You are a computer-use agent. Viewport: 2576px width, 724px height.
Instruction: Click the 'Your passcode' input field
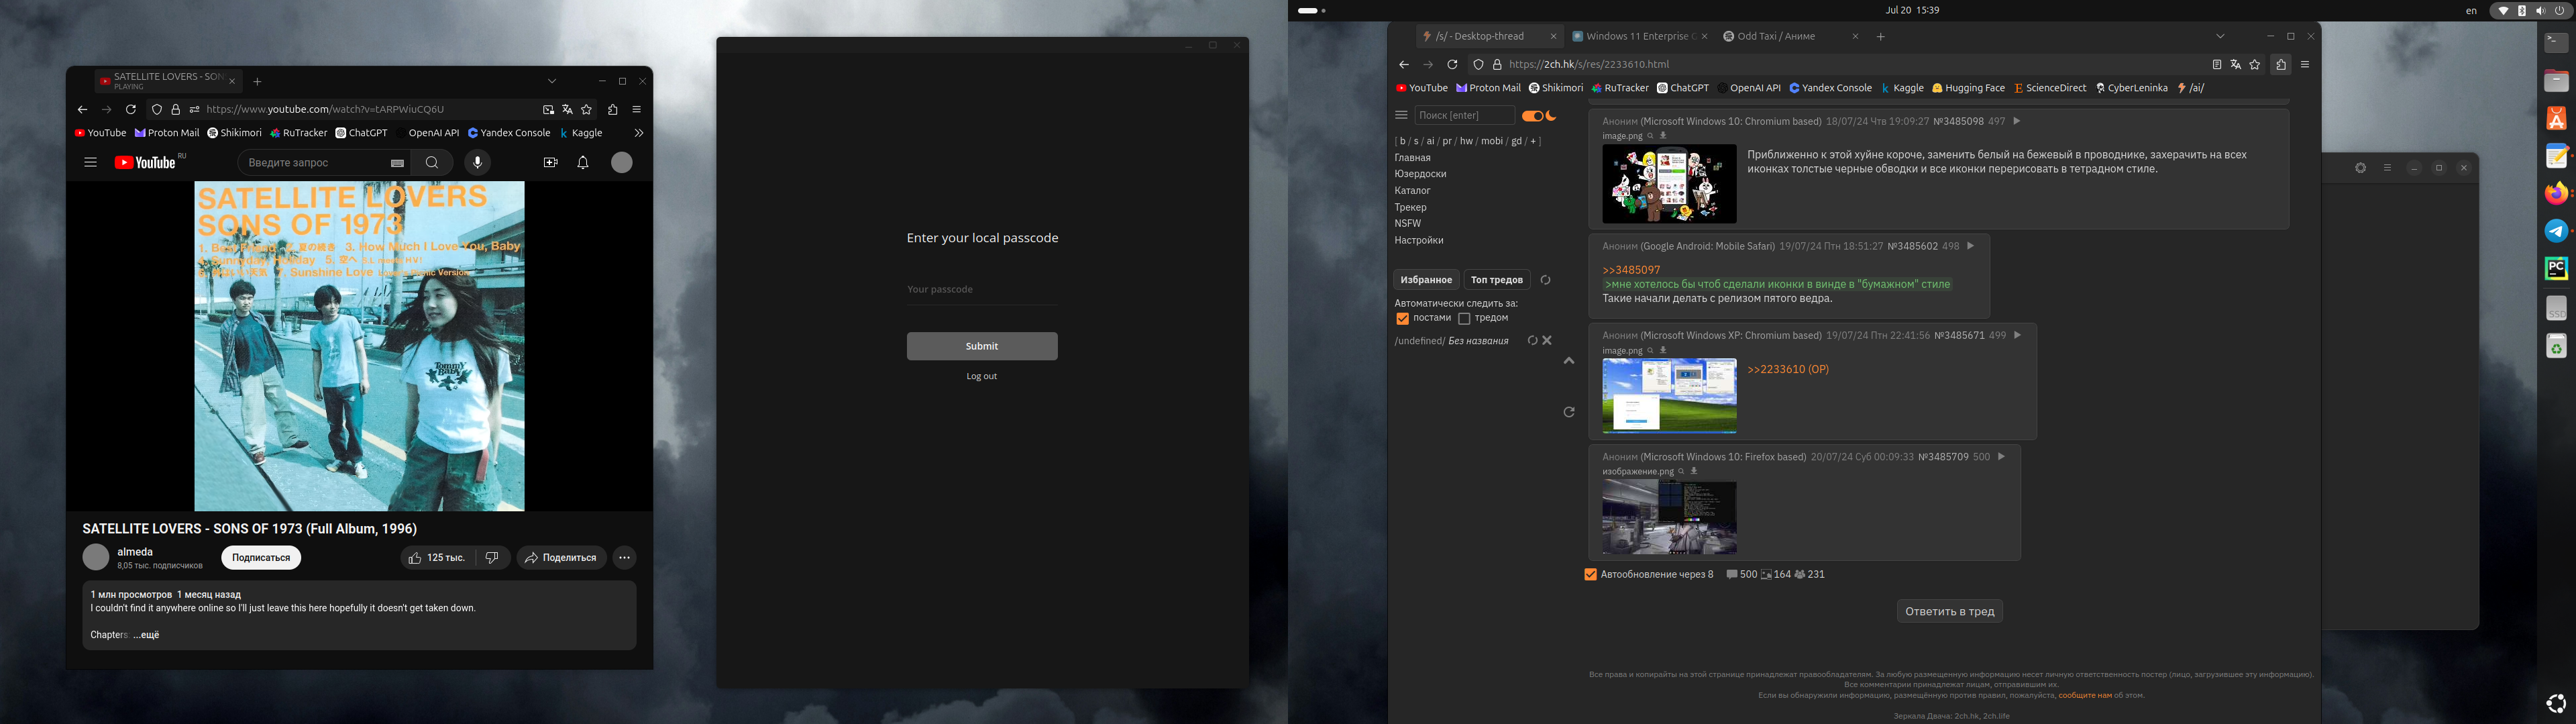(981, 290)
